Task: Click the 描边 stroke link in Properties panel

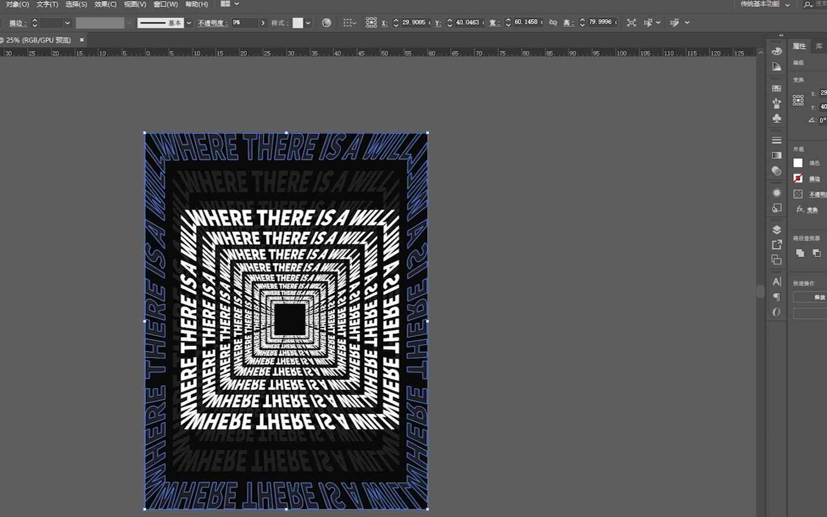Action: coord(815,179)
